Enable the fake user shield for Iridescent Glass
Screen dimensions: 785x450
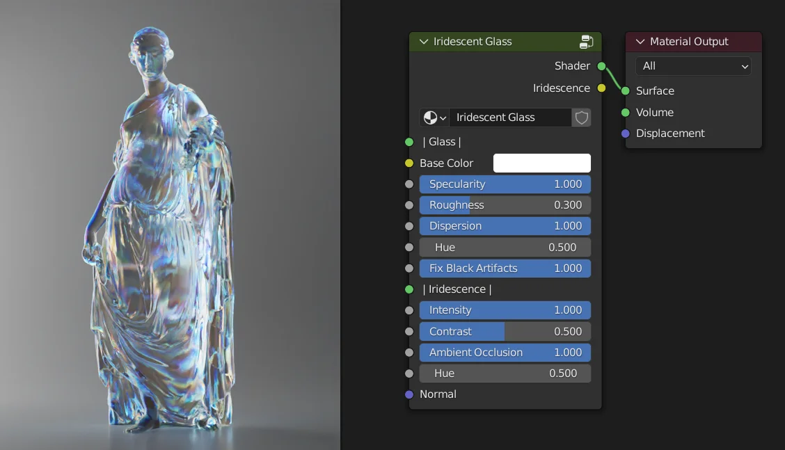(x=581, y=118)
